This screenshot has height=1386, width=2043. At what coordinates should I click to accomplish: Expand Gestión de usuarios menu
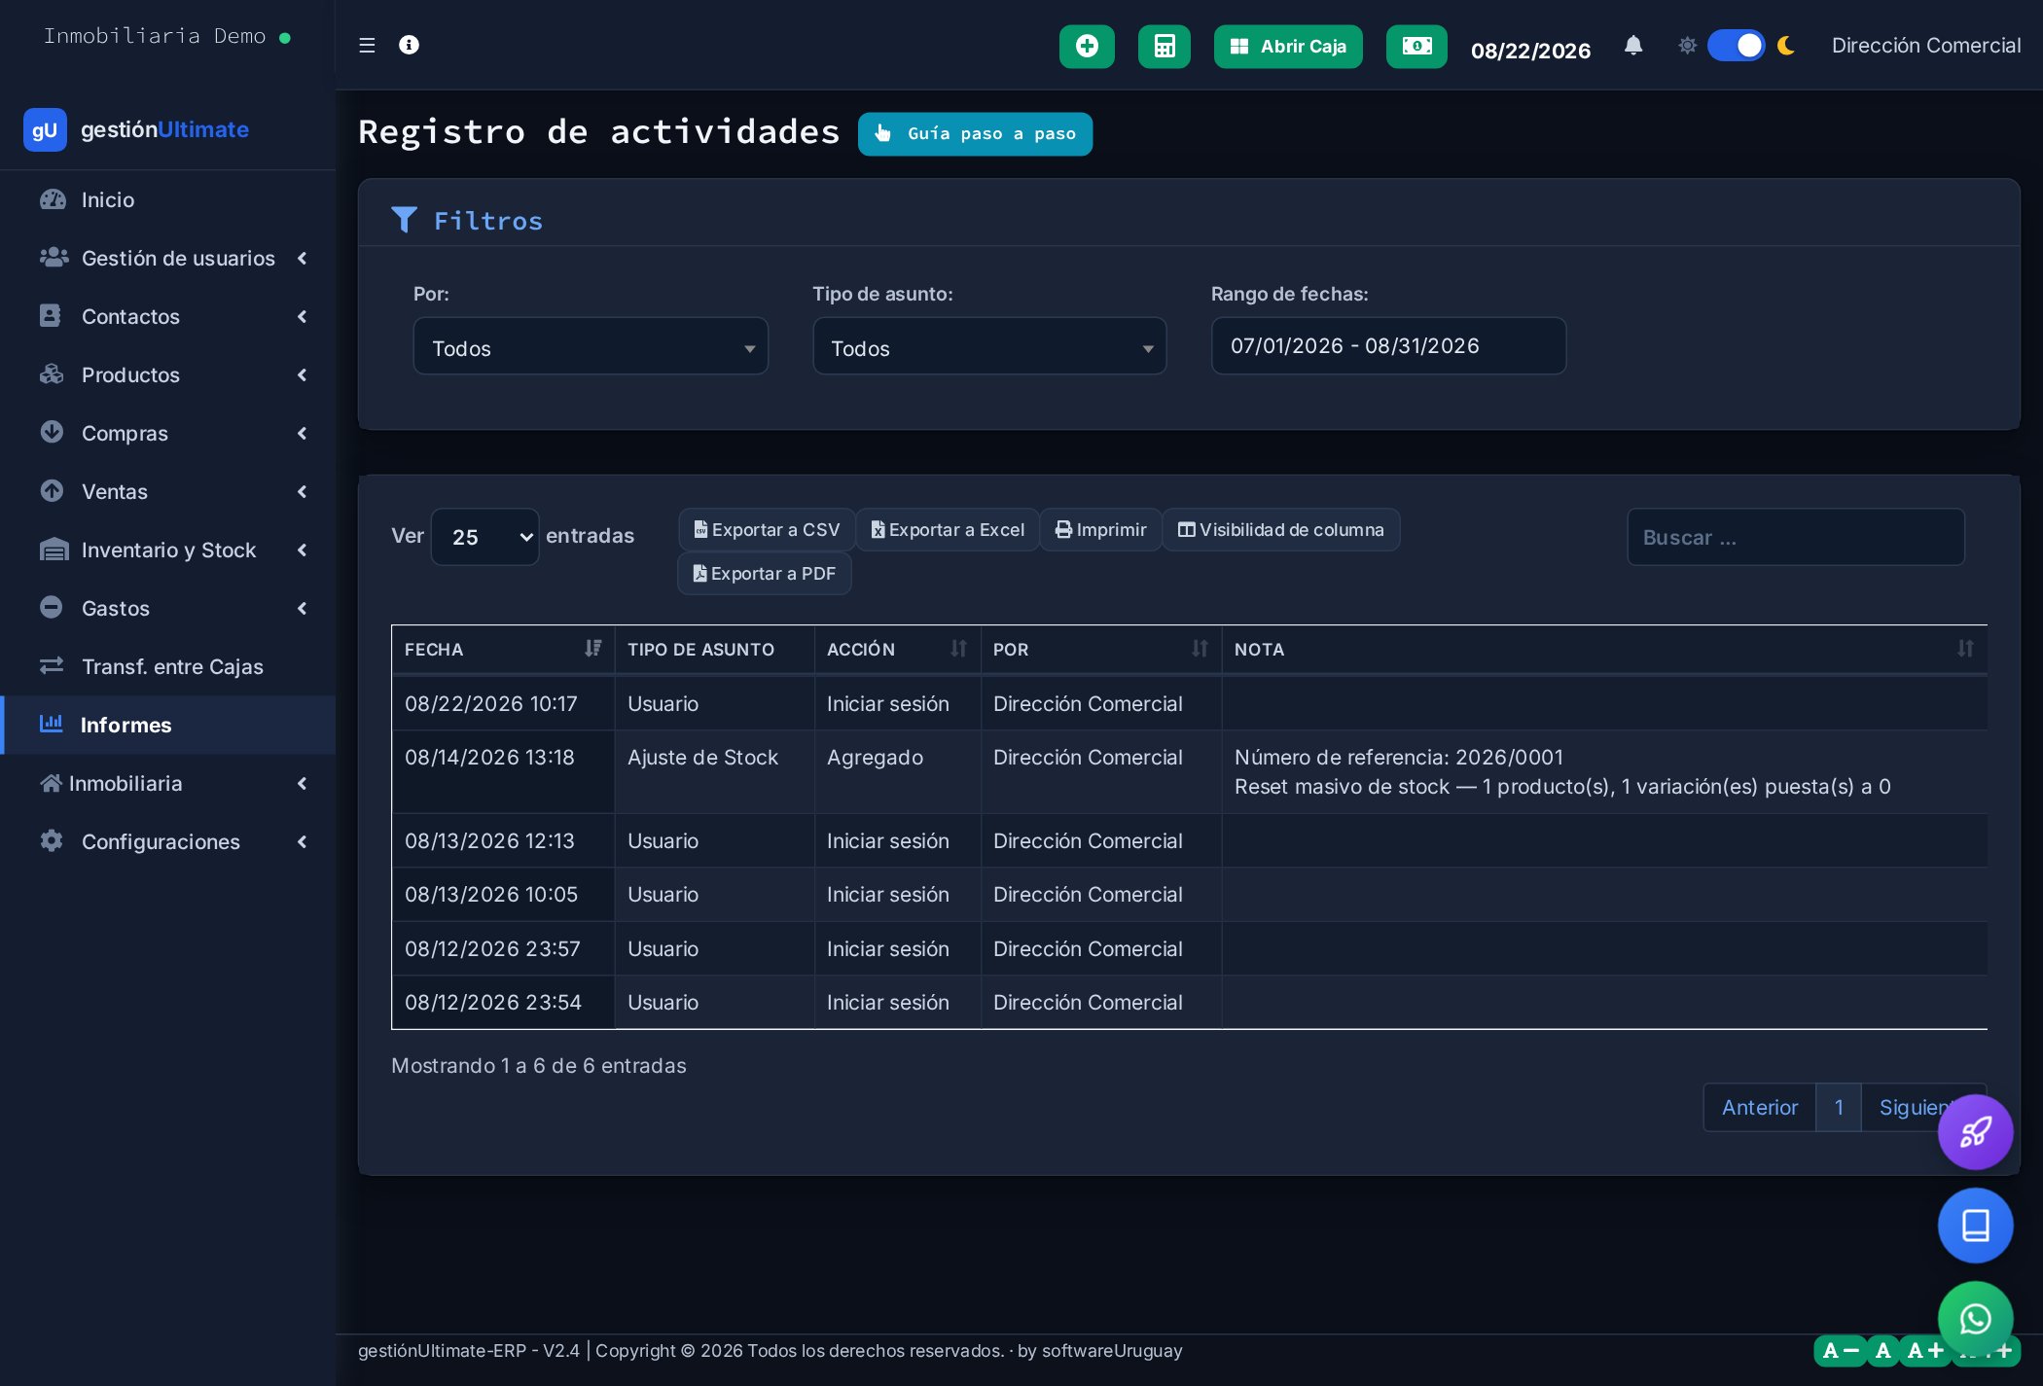click(169, 258)
